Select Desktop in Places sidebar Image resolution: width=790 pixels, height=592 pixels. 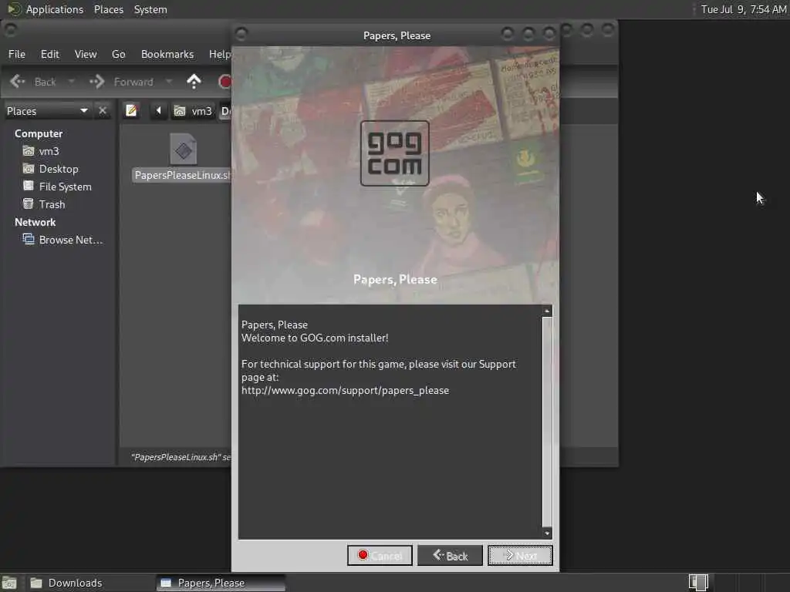coord(59,169)
